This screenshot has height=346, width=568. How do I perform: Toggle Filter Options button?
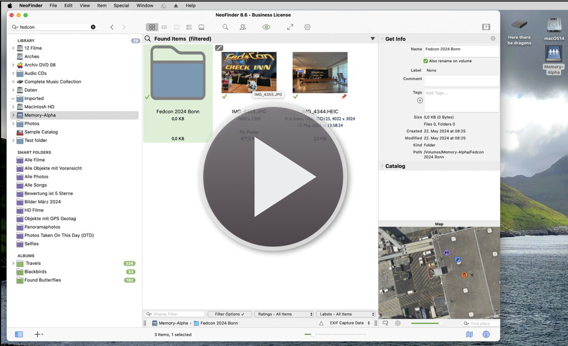tap(229, 314)
